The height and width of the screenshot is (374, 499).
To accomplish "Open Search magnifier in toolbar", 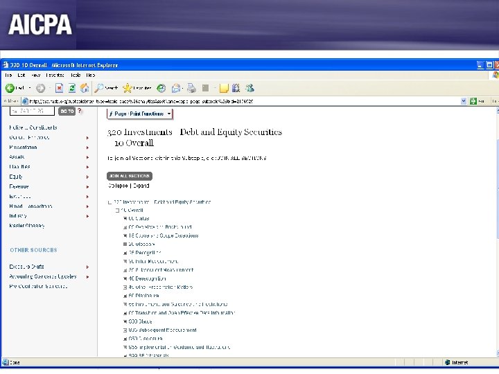I will pos(99,88).
